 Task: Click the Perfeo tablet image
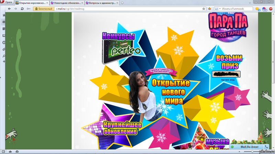[x=121, y=51]
